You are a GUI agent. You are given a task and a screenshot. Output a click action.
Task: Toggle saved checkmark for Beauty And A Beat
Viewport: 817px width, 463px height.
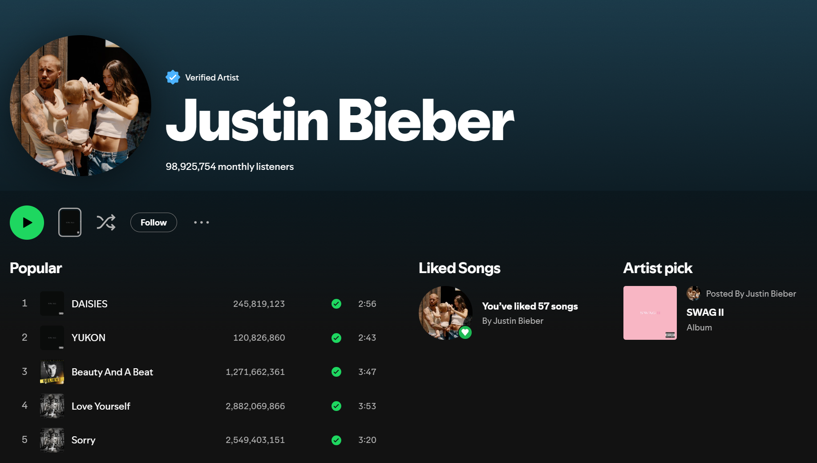336,372
